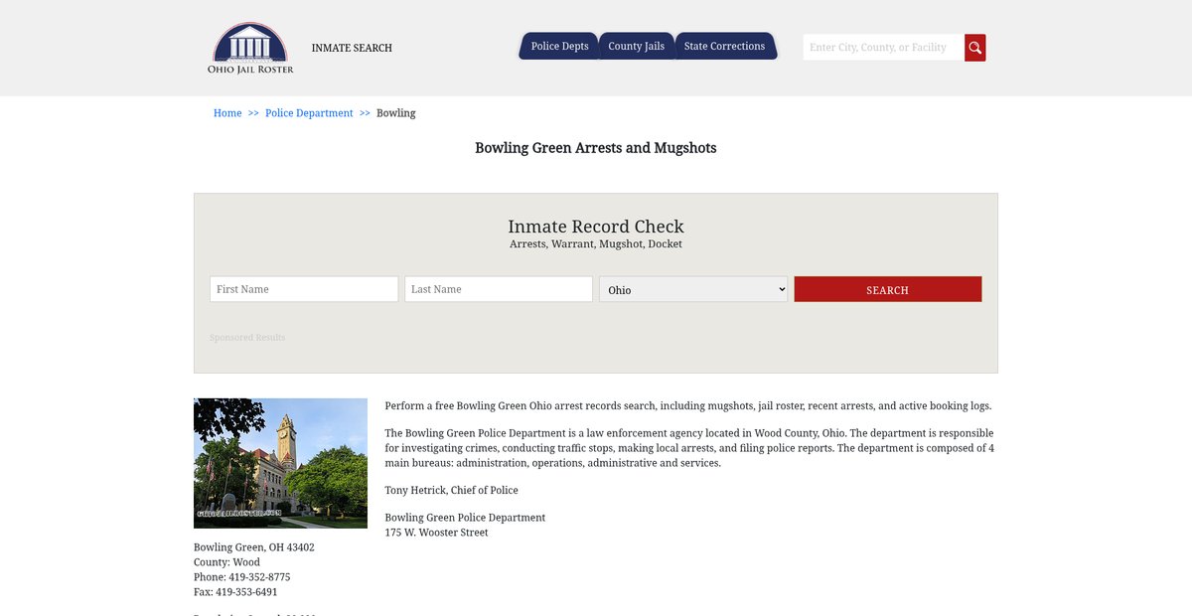The width and height of the screenshot is (1192, 616).
Task: Click the Ohio Jail Roster logo
Action: [250, 48]
